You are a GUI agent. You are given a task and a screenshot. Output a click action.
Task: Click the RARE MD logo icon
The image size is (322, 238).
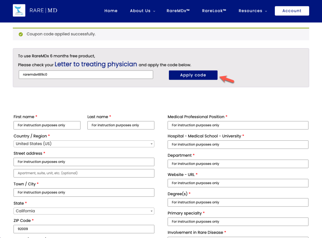pos(19,11)
